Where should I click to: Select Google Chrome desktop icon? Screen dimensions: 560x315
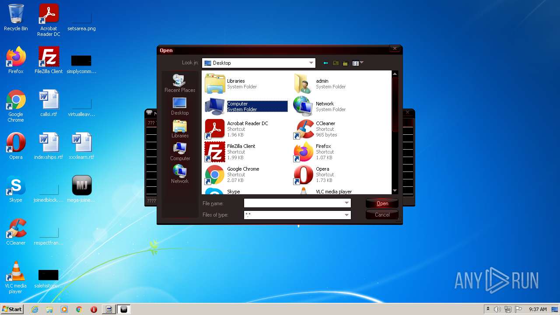point(16,106)
